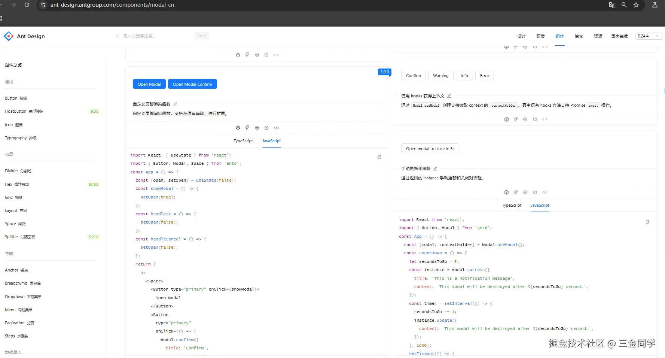Focus the site search input field

pos(157,36)
